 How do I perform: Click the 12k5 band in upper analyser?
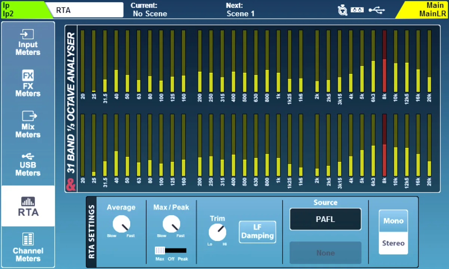[407, 61]
